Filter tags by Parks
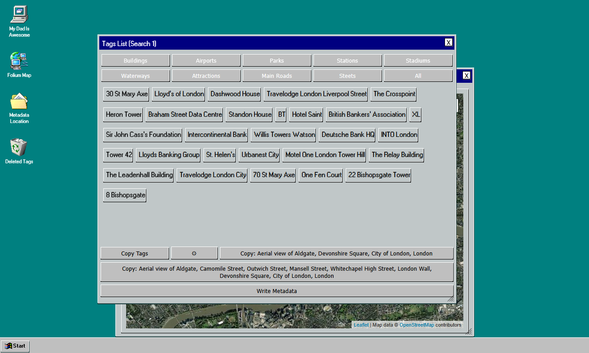 pyautogui.click(x=277, y=60)
